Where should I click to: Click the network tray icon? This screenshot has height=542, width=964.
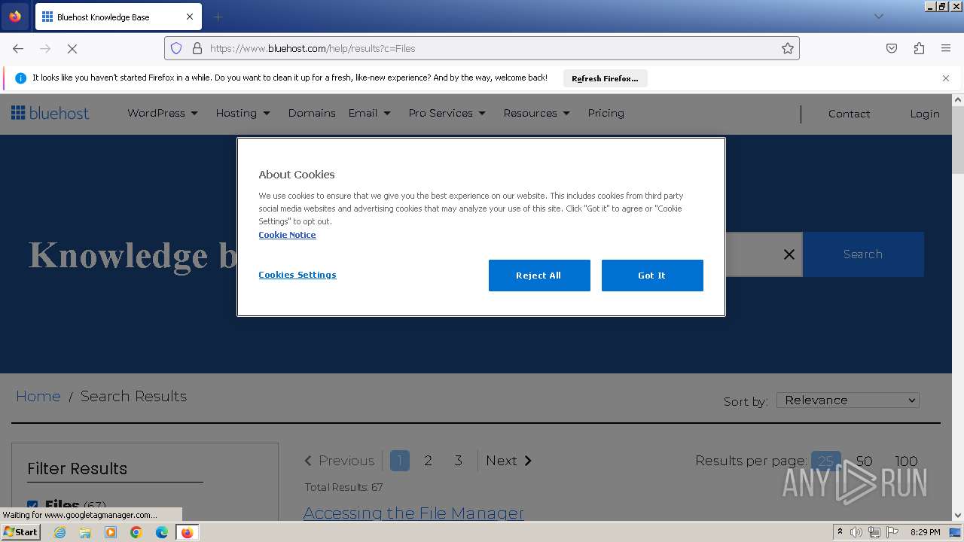pyautogui.click(x=874, y=532)
